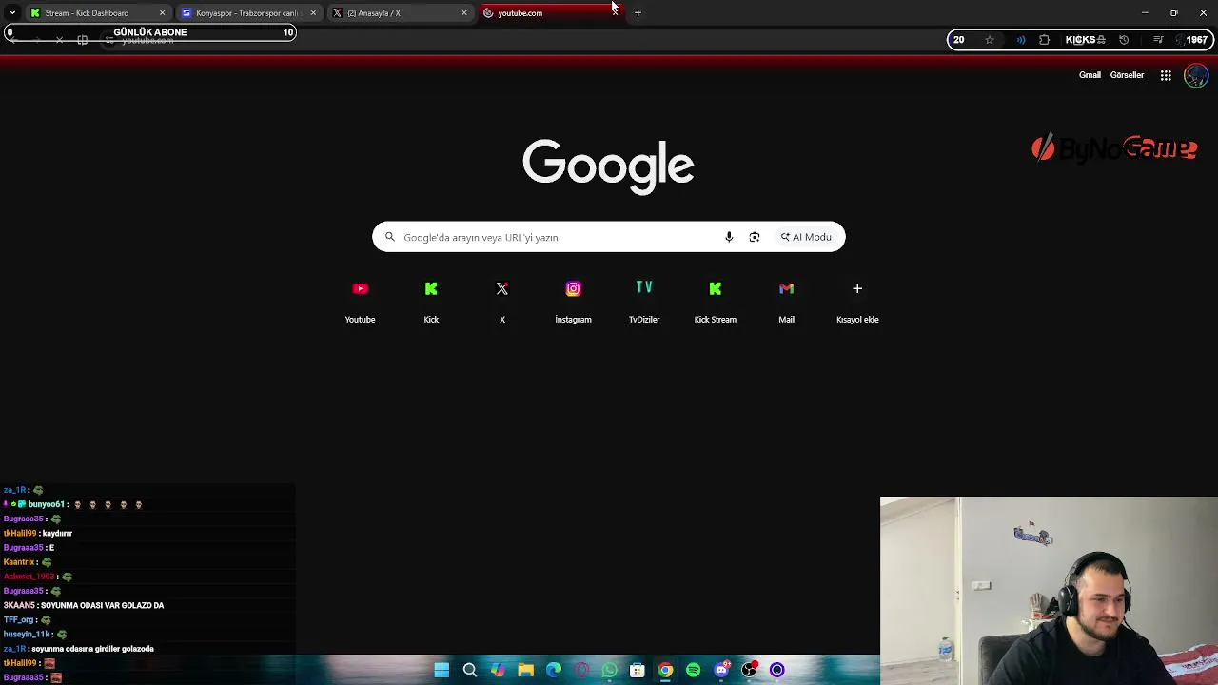Click the Gmail link

click(x=1090, y=75)
